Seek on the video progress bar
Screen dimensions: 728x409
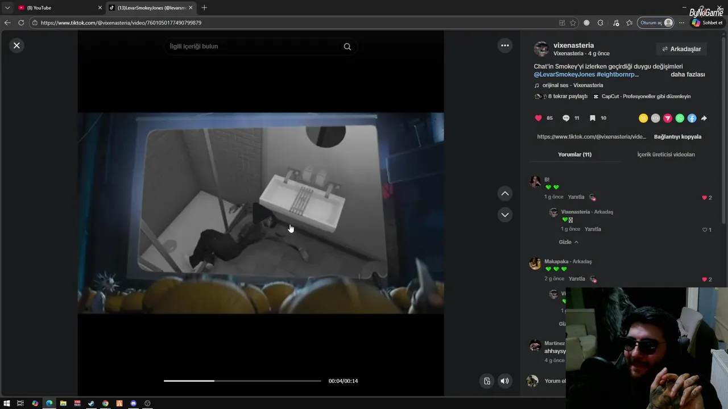click(x=242, y=381)
